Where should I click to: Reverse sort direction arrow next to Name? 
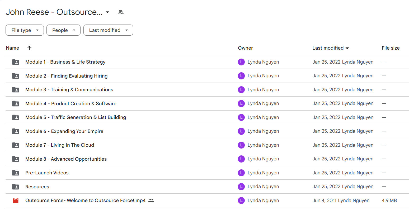[x=29, y=48]
